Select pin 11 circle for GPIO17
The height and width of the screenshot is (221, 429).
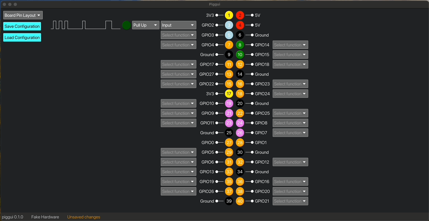(229, 64)
